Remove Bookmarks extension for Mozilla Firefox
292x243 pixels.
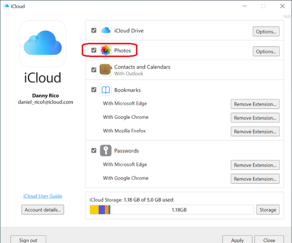[255, 131]
